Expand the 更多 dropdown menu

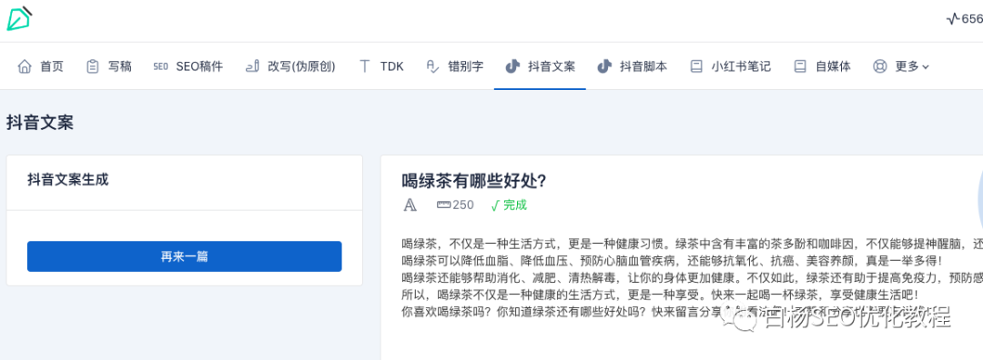pos(901,66)
